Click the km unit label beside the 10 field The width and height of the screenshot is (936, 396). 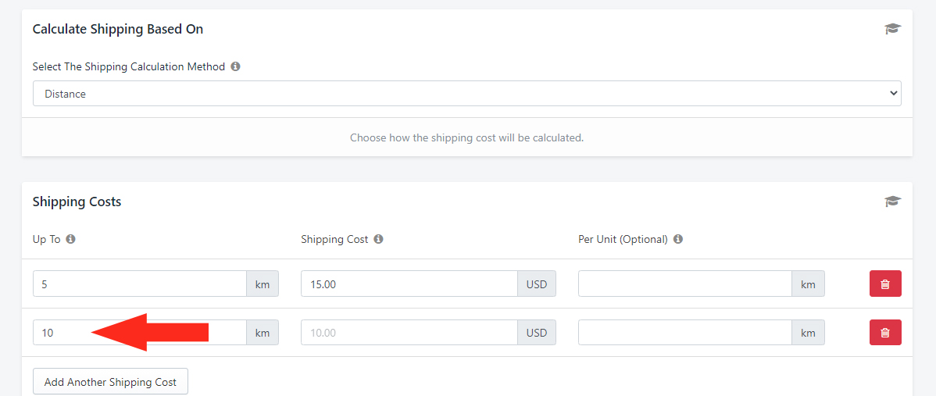(x=262, y=333)
